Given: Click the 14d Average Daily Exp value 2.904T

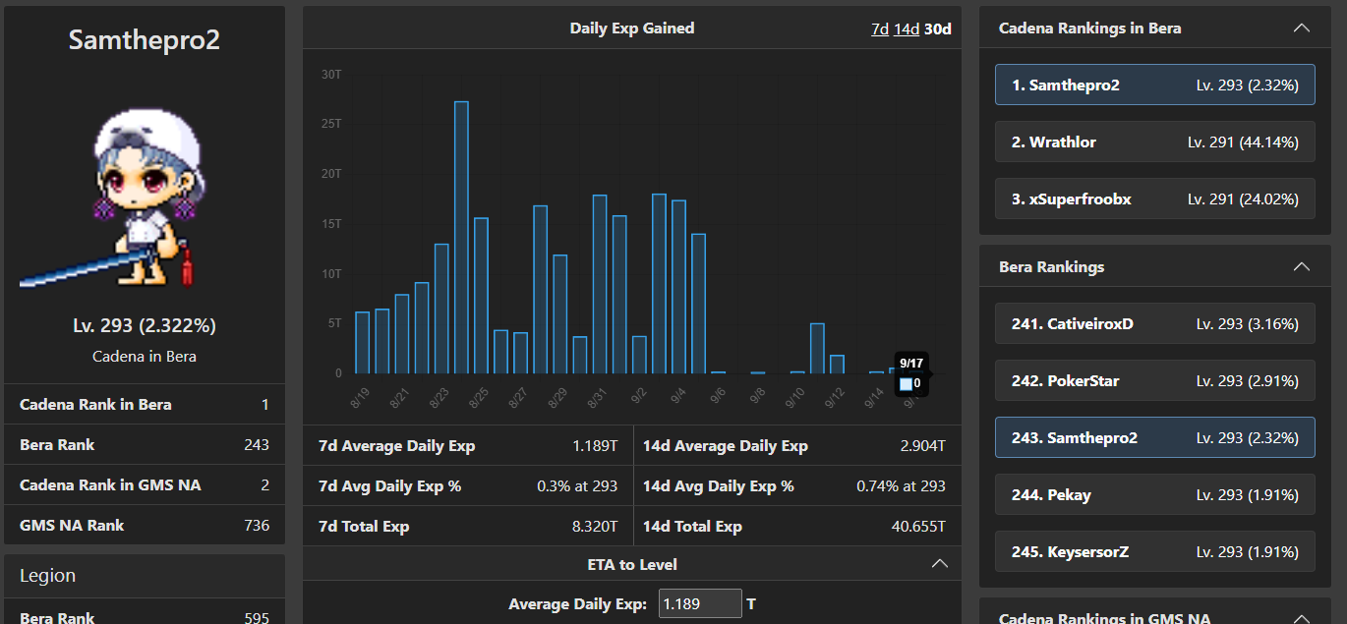Looking at the screenshot, I should coord(922,446).
